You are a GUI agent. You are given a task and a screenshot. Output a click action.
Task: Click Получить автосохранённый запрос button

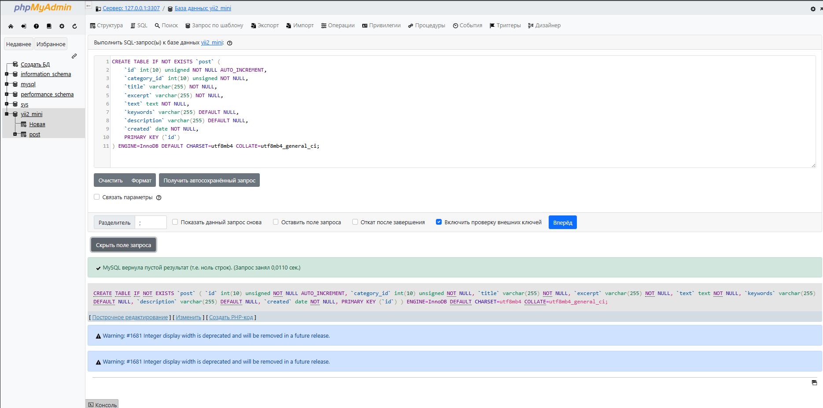click(x=209, y=180)
